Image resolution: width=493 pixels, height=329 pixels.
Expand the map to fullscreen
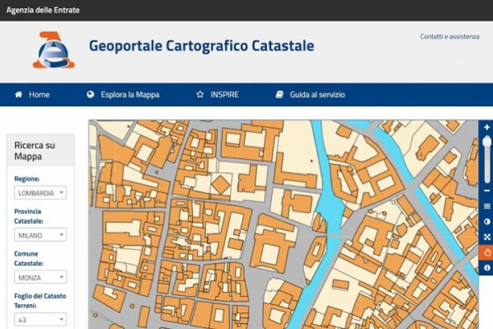pos(486,237)
